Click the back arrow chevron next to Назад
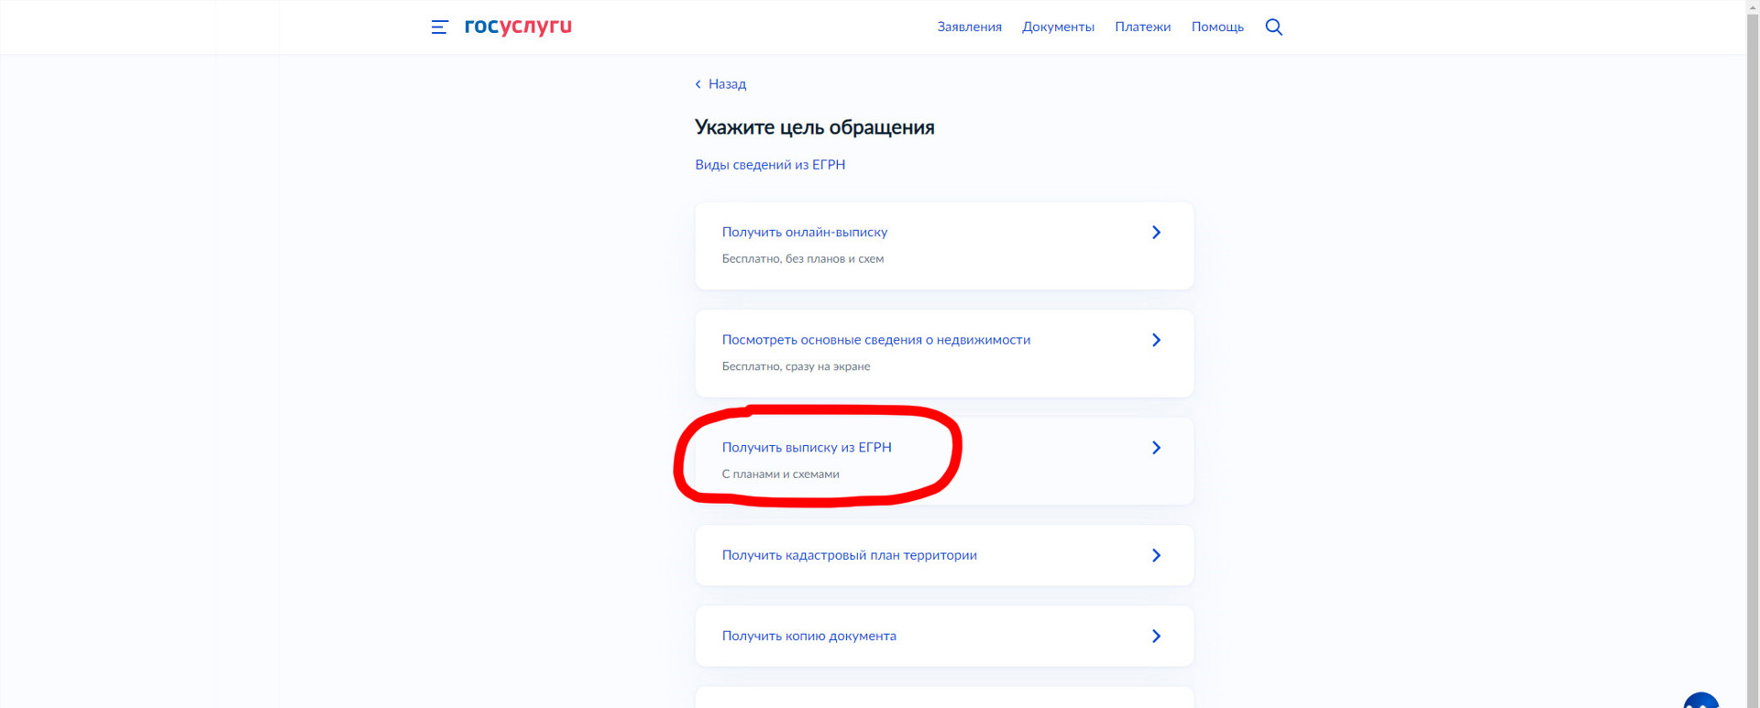Image resolution: width=1760 pixels, height=708 pixels. (x=698, y=84)
